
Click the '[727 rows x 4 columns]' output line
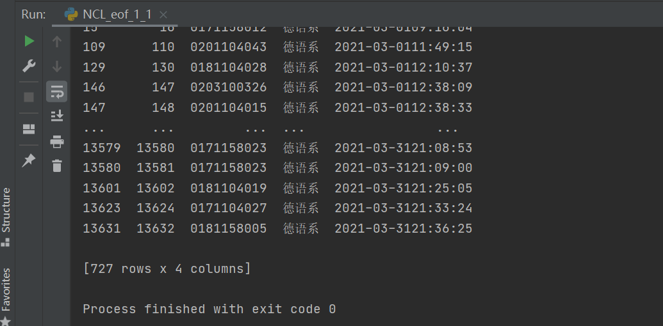[x=167, y=268]
